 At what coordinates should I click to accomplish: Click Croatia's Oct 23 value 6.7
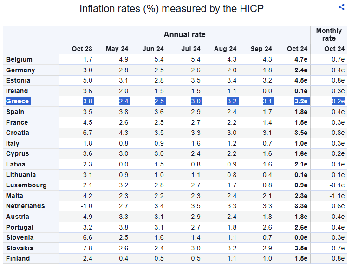tap(88, 133)
